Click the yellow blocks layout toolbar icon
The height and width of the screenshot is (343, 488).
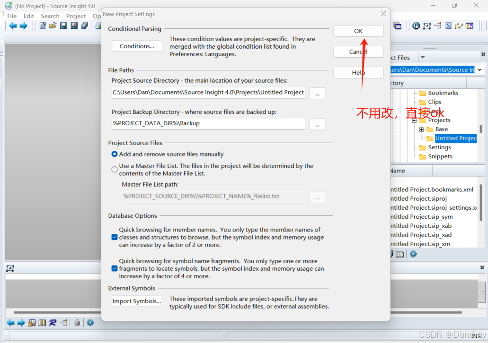point(459,26)
